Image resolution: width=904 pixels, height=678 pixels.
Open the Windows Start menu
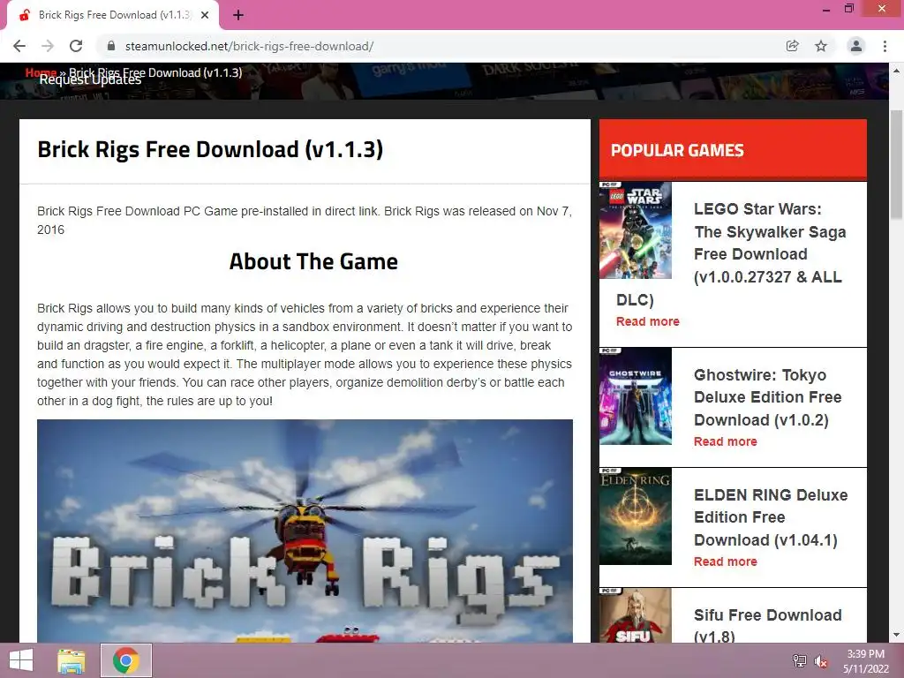tap(21, 660)
